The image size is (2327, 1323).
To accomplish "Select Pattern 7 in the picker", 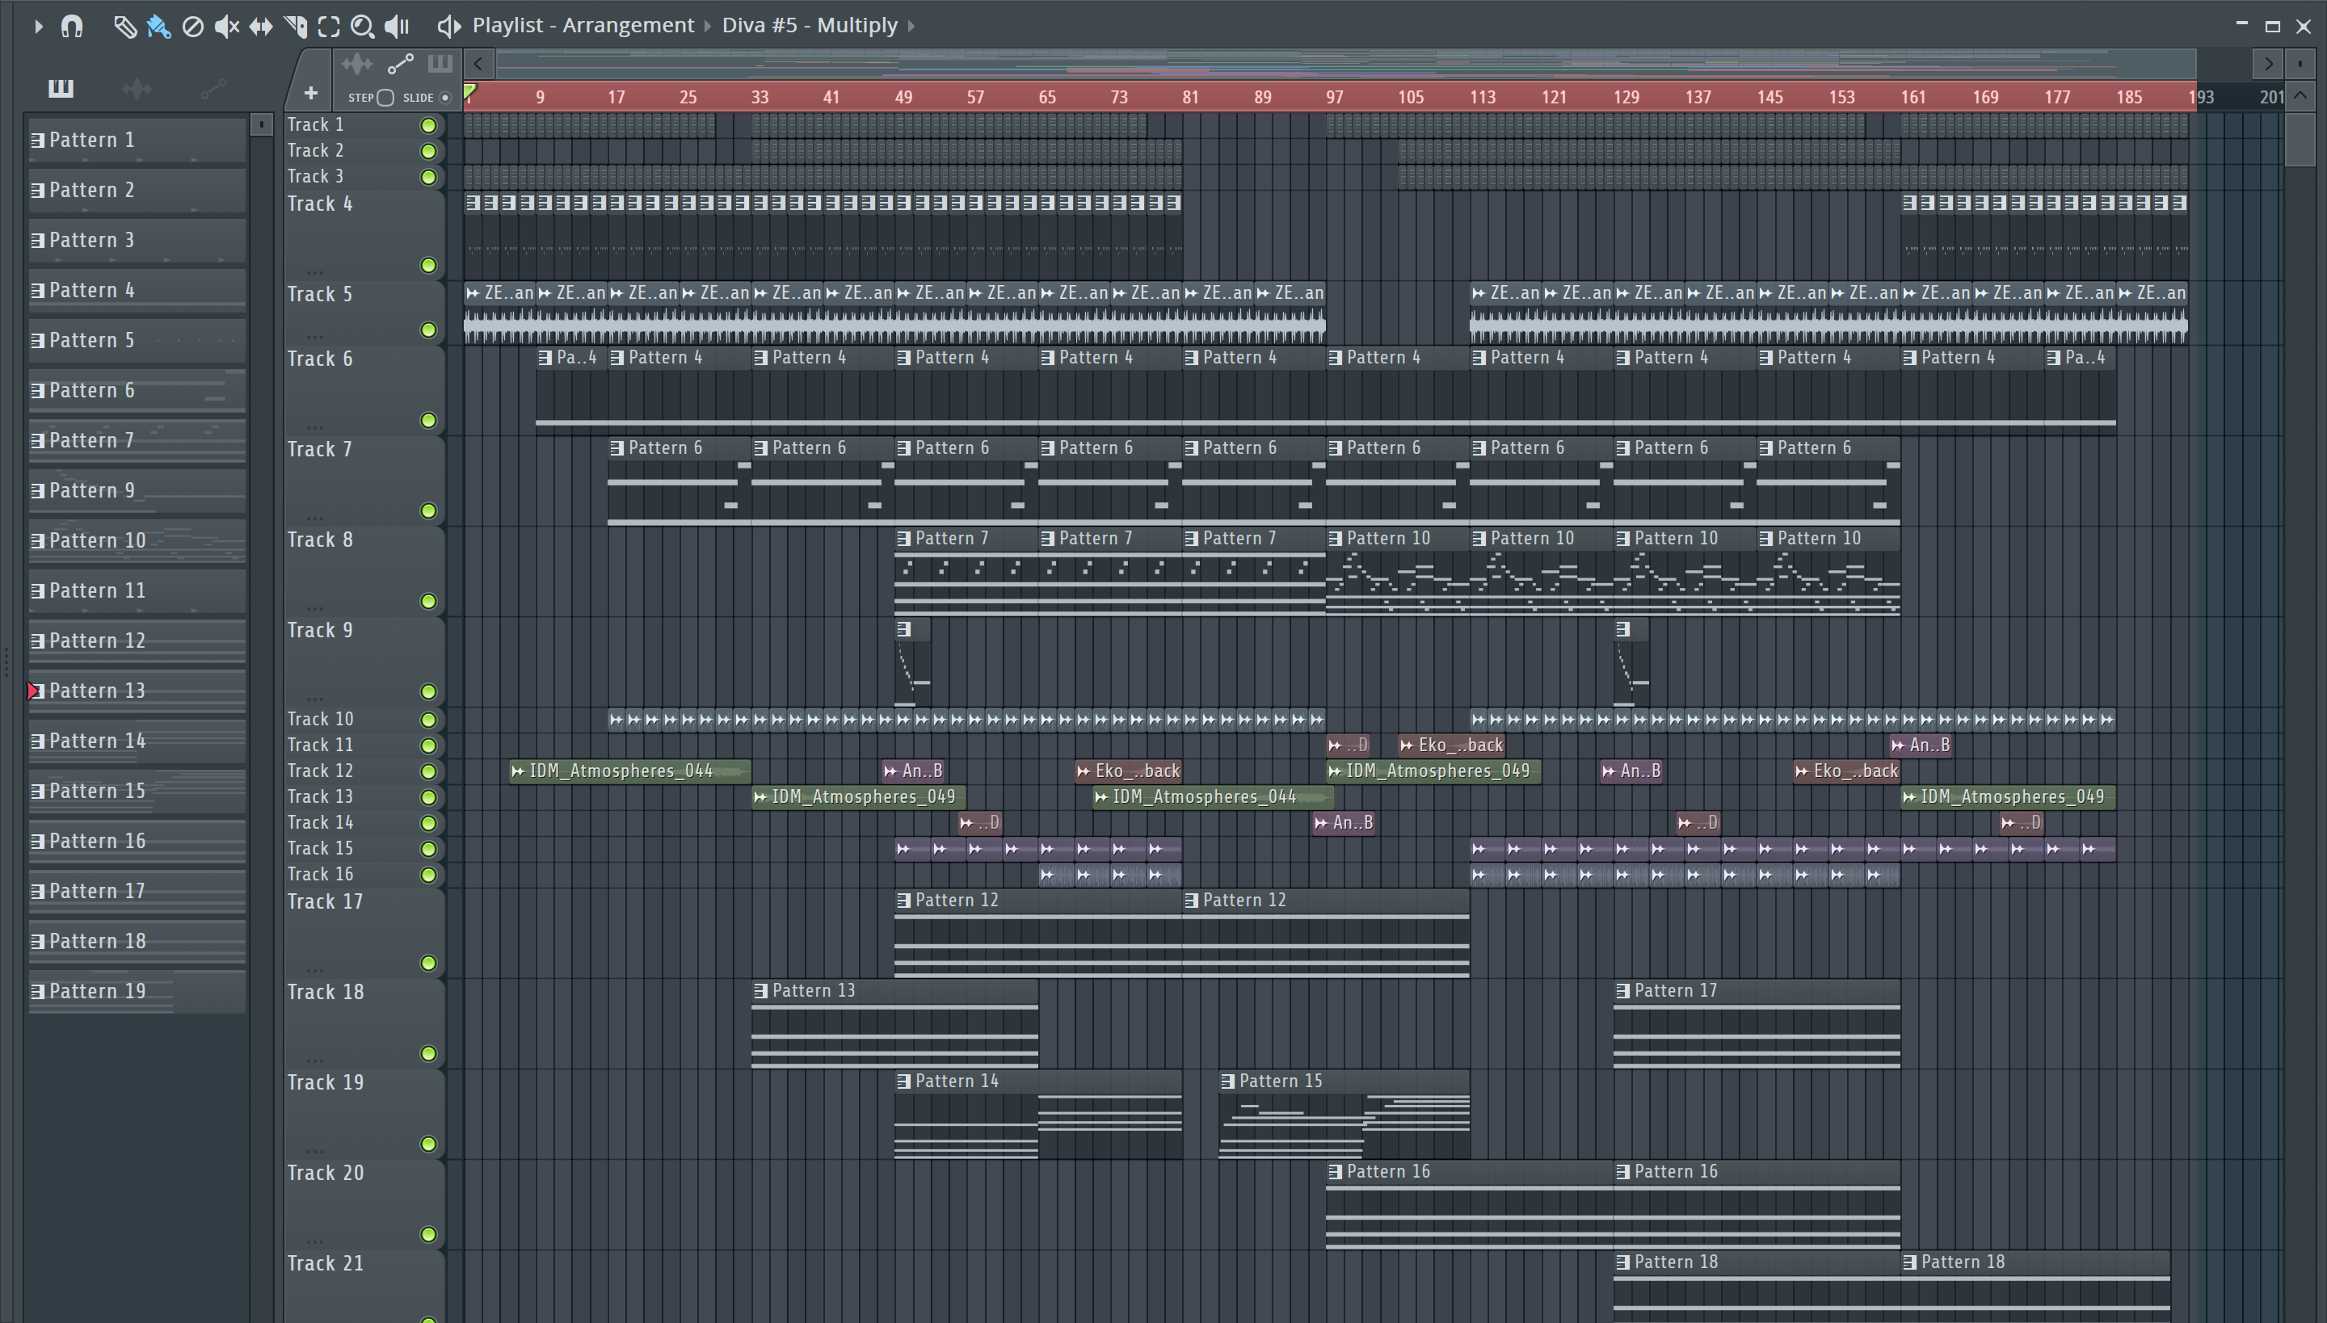I will [x=137, y=441].
